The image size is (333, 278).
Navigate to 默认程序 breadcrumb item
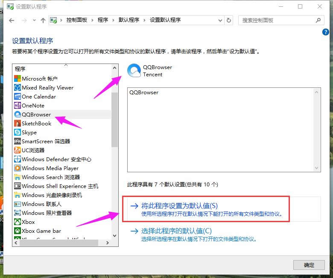click(129, 20)
